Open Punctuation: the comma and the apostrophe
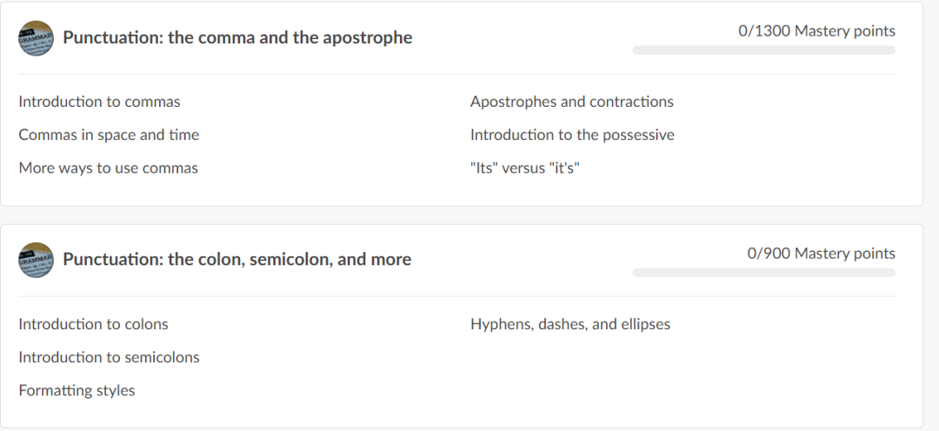This screenshot has width=939, height=431. click(x=237, y=38)
